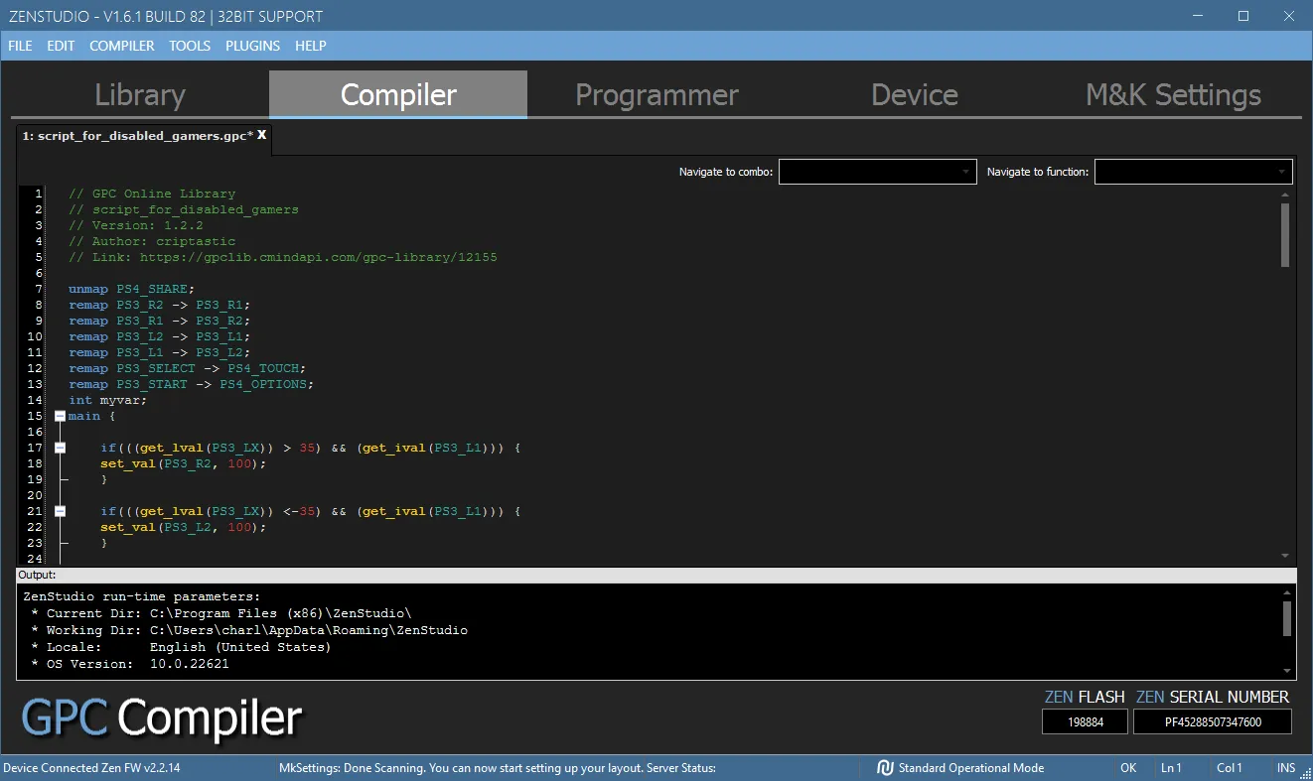Viewport: 1313px width, 781px height.
Task: Click the ZEN FLASH value field 198884
Action: pos(1085,721)
